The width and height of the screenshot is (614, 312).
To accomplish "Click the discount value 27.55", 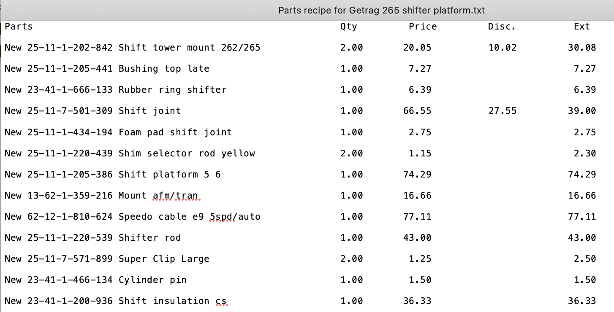I will [502, 111].
